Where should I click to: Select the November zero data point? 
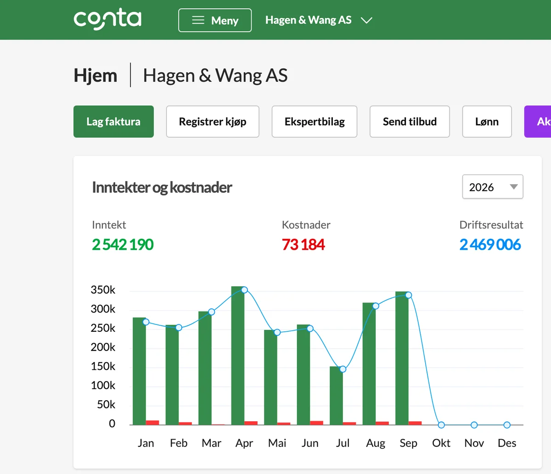pos(474,425)
